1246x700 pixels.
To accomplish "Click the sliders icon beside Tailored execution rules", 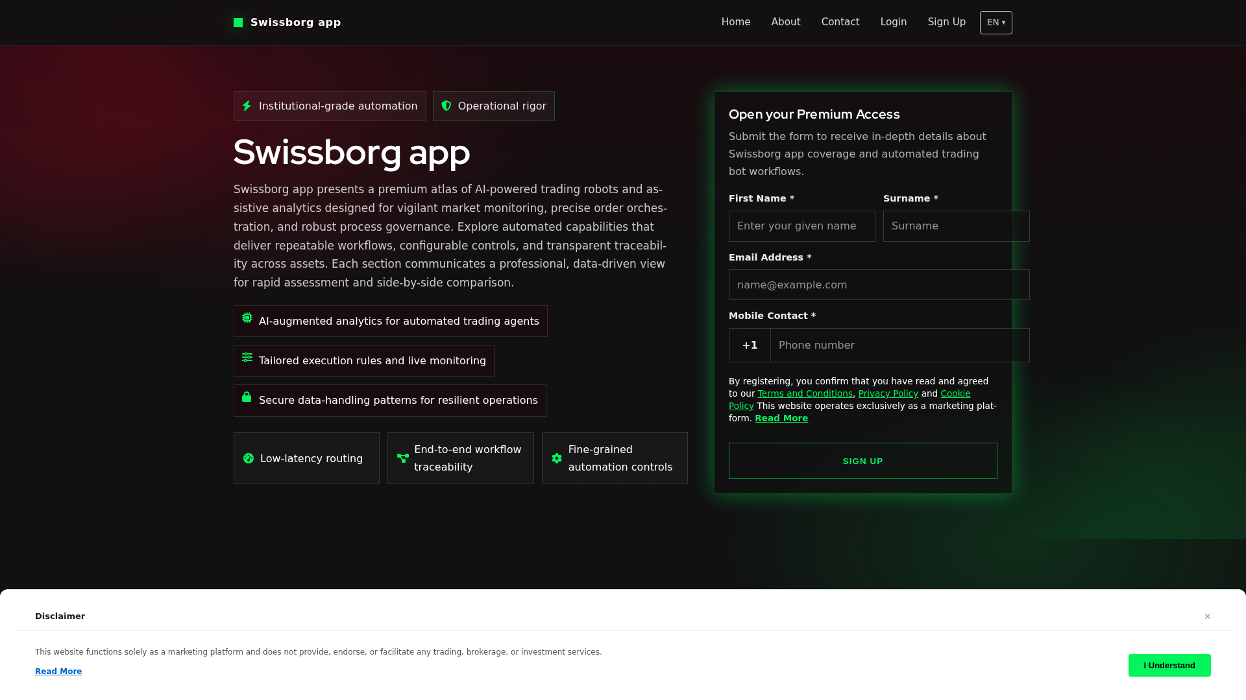I will 247,357.
